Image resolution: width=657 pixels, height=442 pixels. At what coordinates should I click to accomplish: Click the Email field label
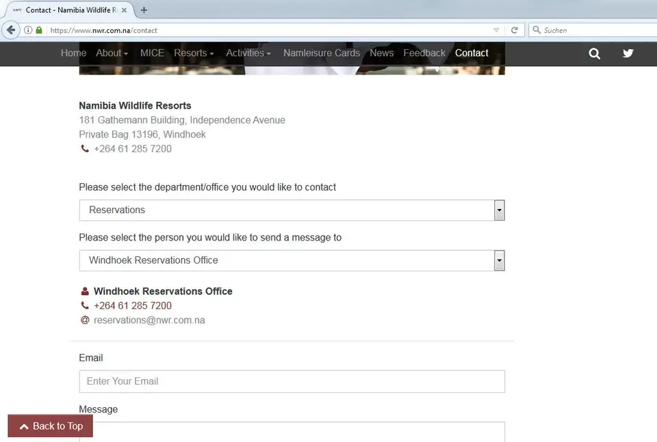click(x=91, y=358)
